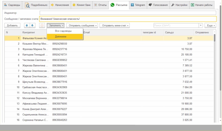Expand the Еще menu button

pyautogui.click(x=210, y=25)
